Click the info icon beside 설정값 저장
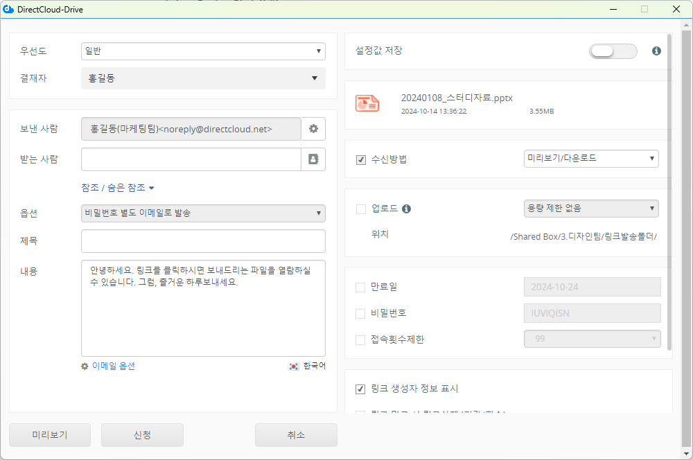The height and width of the screenshot is (460, 693). 656,51
